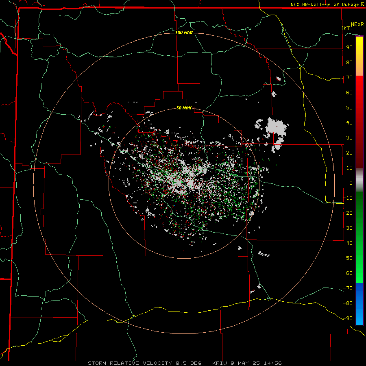Viewport: 366px width, 366px height.
Task: Click the NEXR label above color scale
Action: tap(357, 24)
